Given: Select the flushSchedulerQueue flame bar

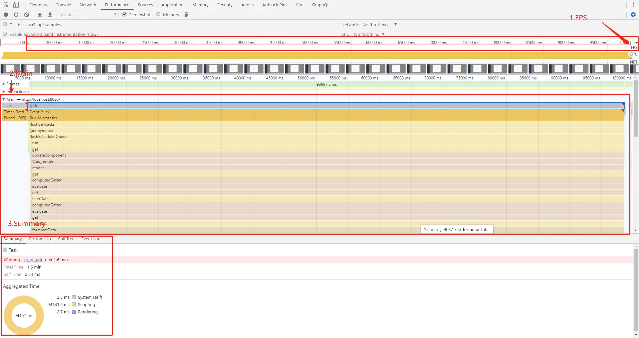Looking at the screenshot, I should click(x=326, y=137).
